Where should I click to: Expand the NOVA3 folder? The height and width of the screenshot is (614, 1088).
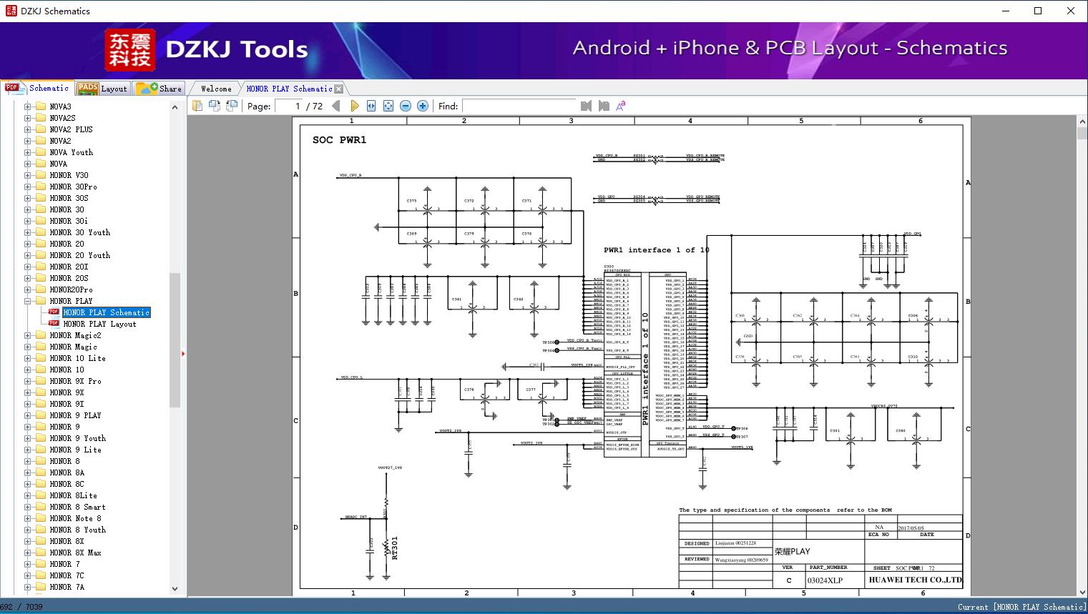tap(28, 107)
